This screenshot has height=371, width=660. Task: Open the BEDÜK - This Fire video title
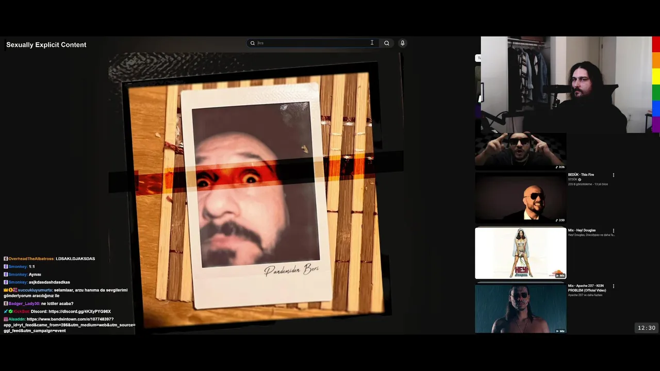click(581, 175)
